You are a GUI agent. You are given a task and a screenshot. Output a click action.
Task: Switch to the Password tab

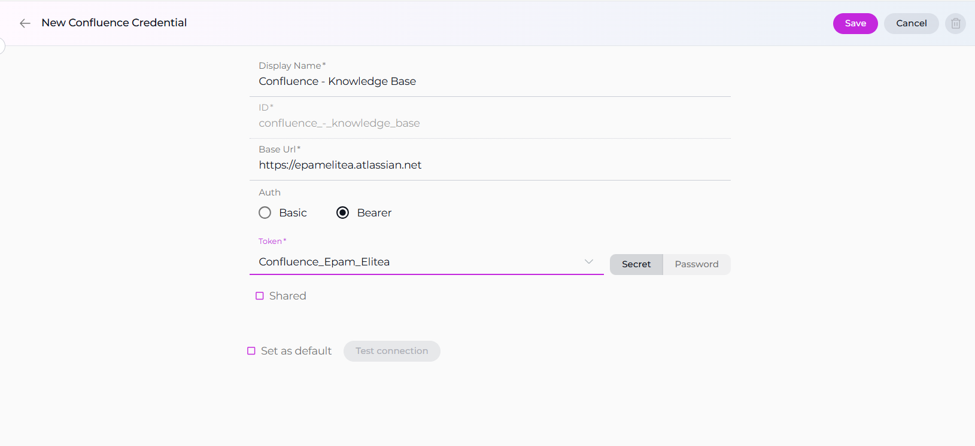tap(696, 264)
